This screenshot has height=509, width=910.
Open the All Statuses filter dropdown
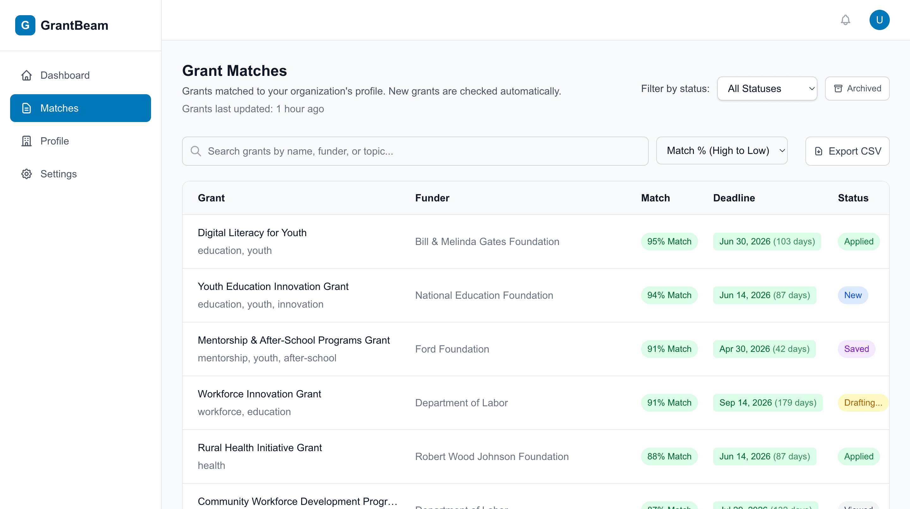(x=767, y=89)
